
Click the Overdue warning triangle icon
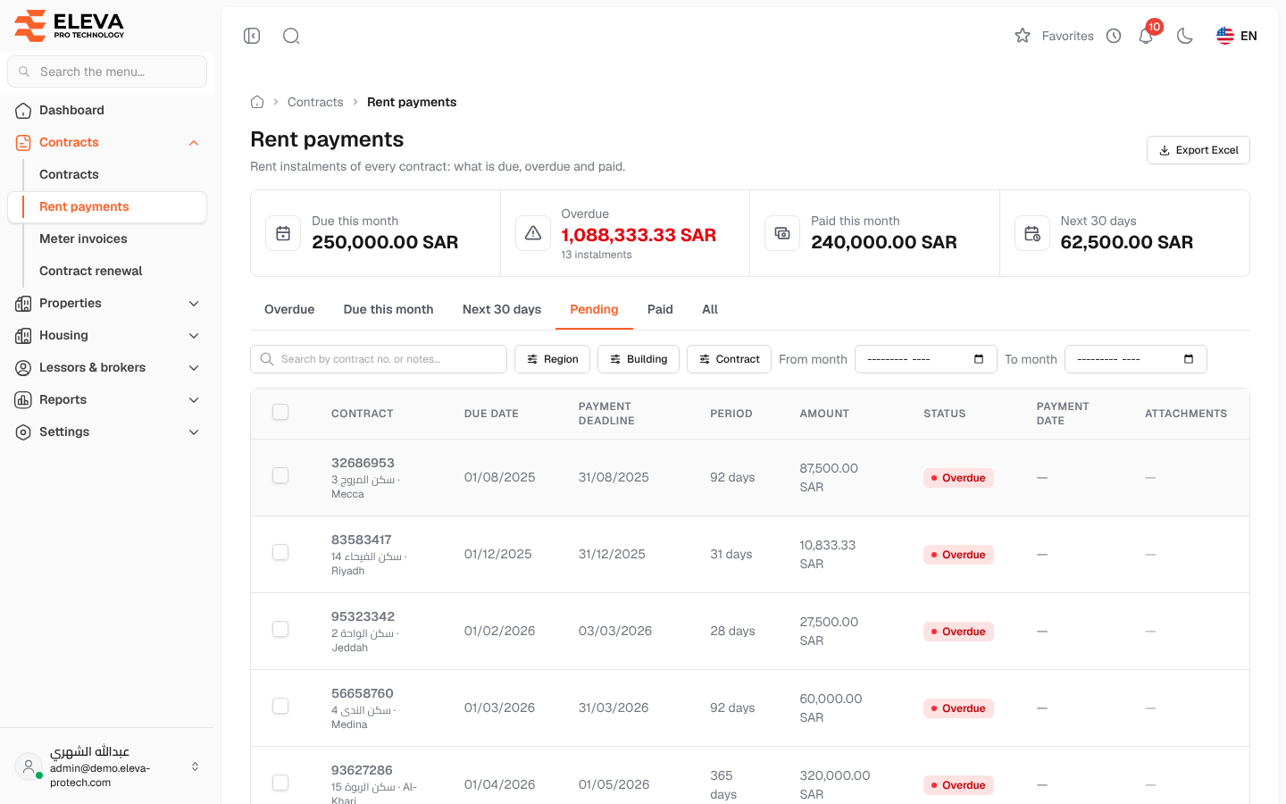pyautogui.click(x=533, y=233)
